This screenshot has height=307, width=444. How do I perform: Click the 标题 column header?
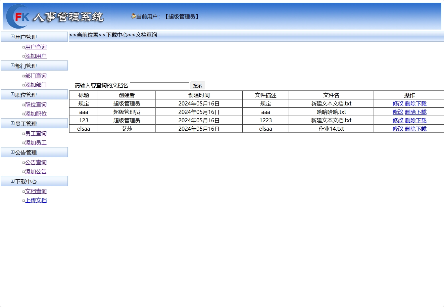coord(84,95)
